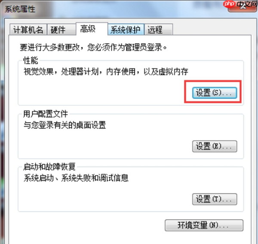Open performance 设置(S) button
The width and height of the screenshot is (258, 244).
(215, 93)
